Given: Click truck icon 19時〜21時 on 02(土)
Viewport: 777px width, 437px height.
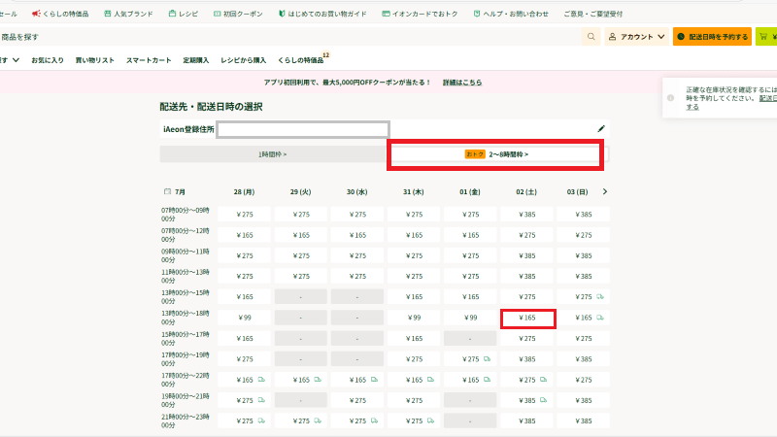Looking at the screenshot, I should coord(544,400).
